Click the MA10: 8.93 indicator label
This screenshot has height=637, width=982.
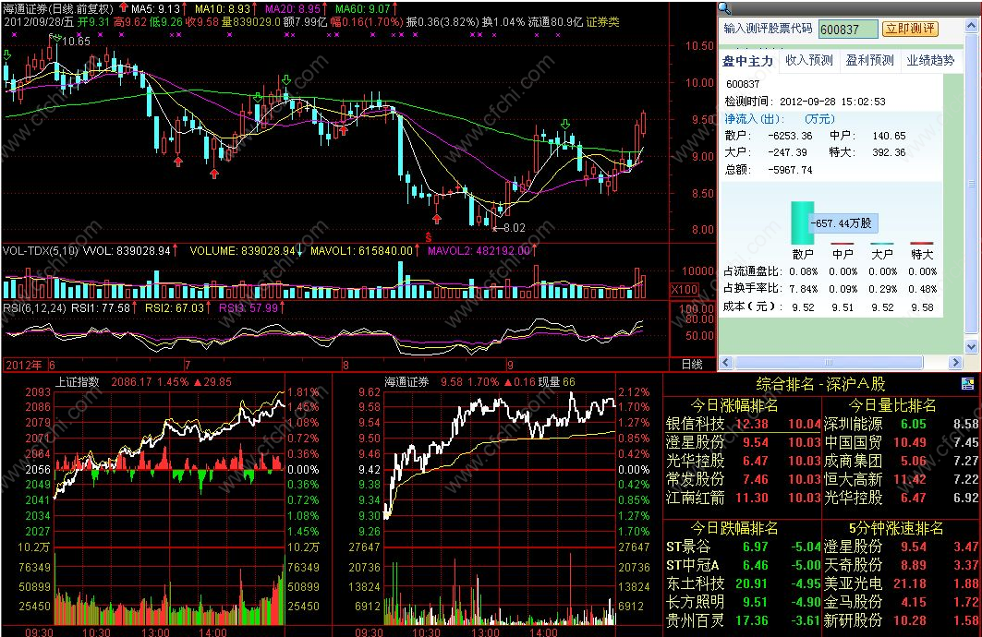(223, 8)
